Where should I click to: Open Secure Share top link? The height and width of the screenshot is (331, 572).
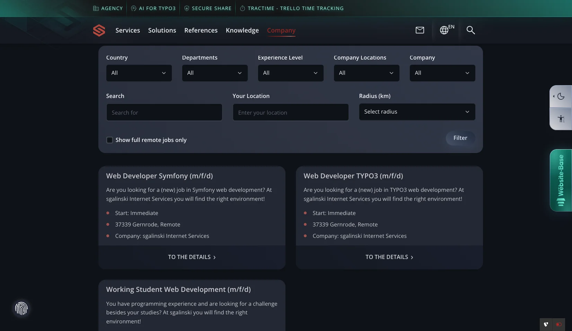(208, 8)
